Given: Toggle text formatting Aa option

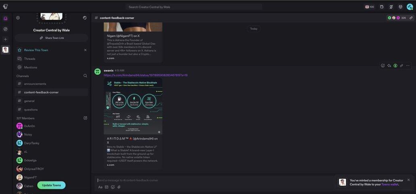Looking at the screenshot, I should (100, 187).
